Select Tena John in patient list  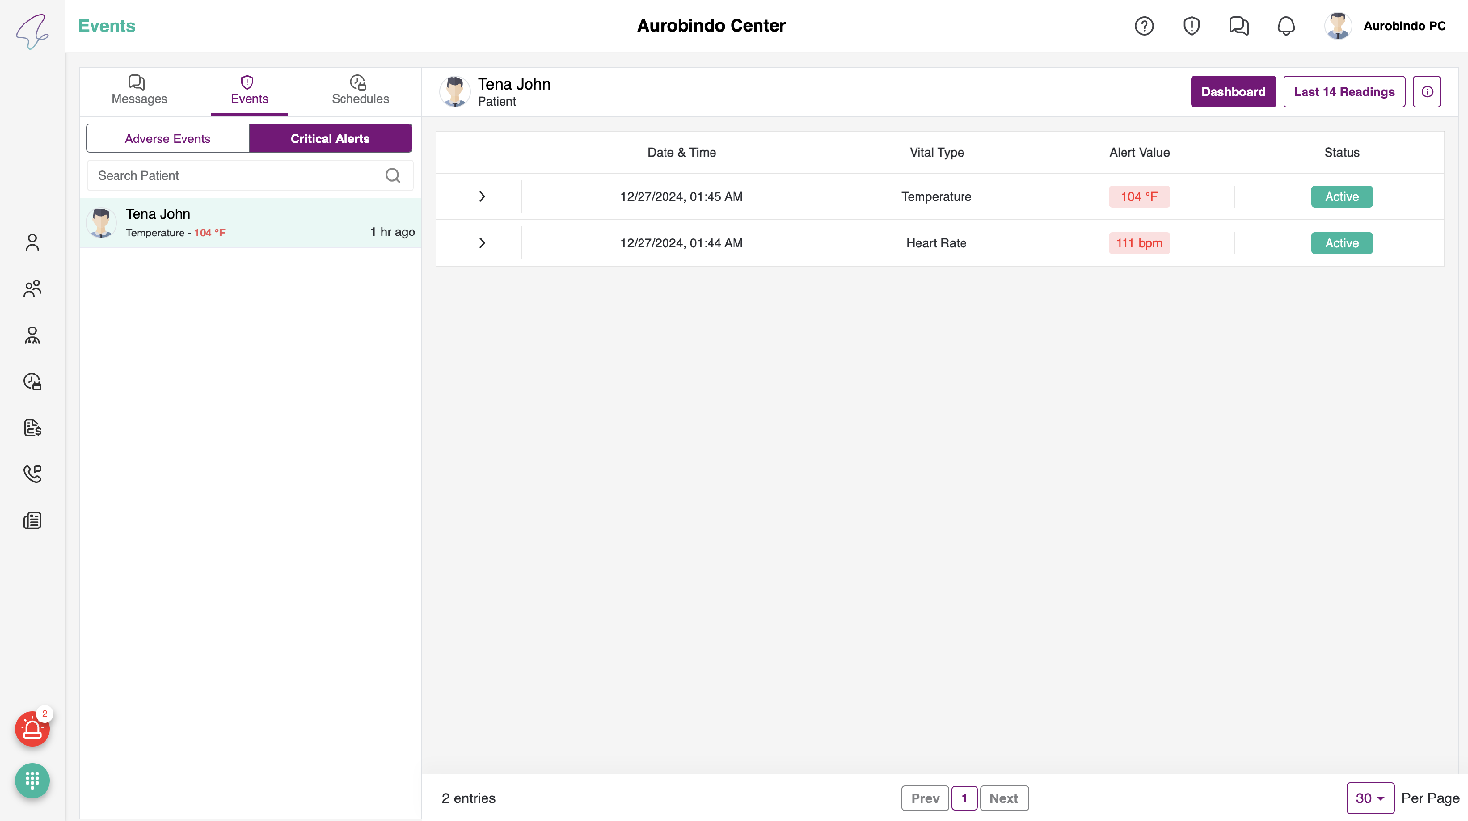[250, 223]
